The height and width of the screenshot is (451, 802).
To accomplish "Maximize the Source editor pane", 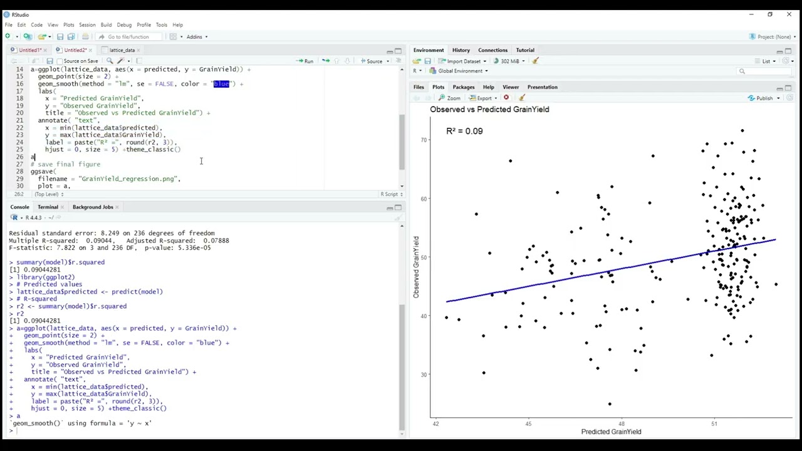I will [398, 50].
